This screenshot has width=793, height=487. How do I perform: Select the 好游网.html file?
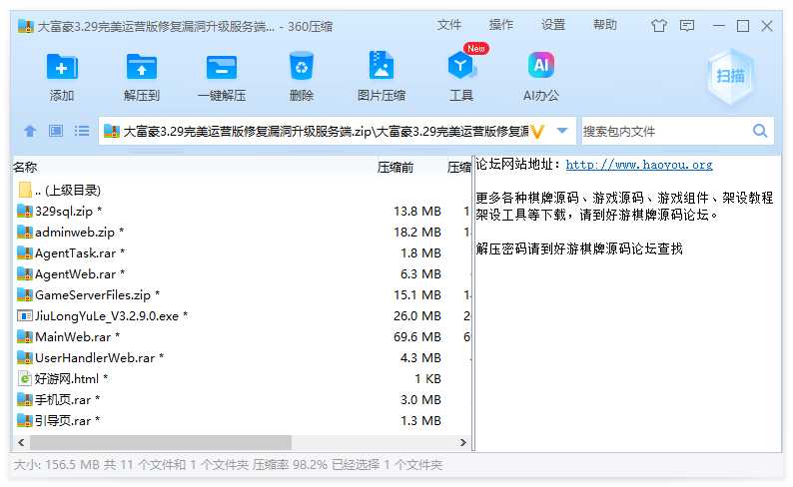(x=242, y=379)
